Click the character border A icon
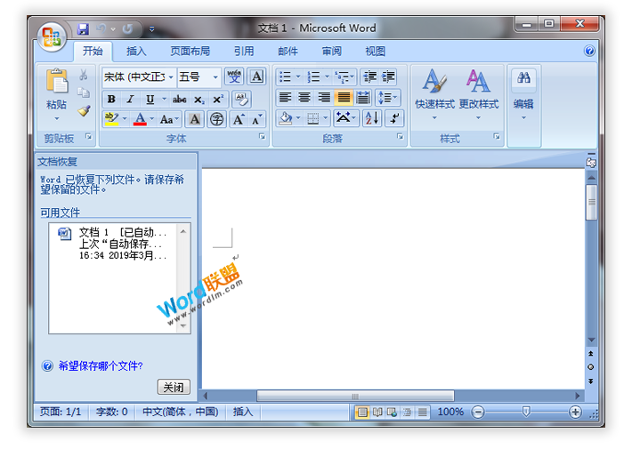This screenshot has width=632, height=449. point(256,76)
